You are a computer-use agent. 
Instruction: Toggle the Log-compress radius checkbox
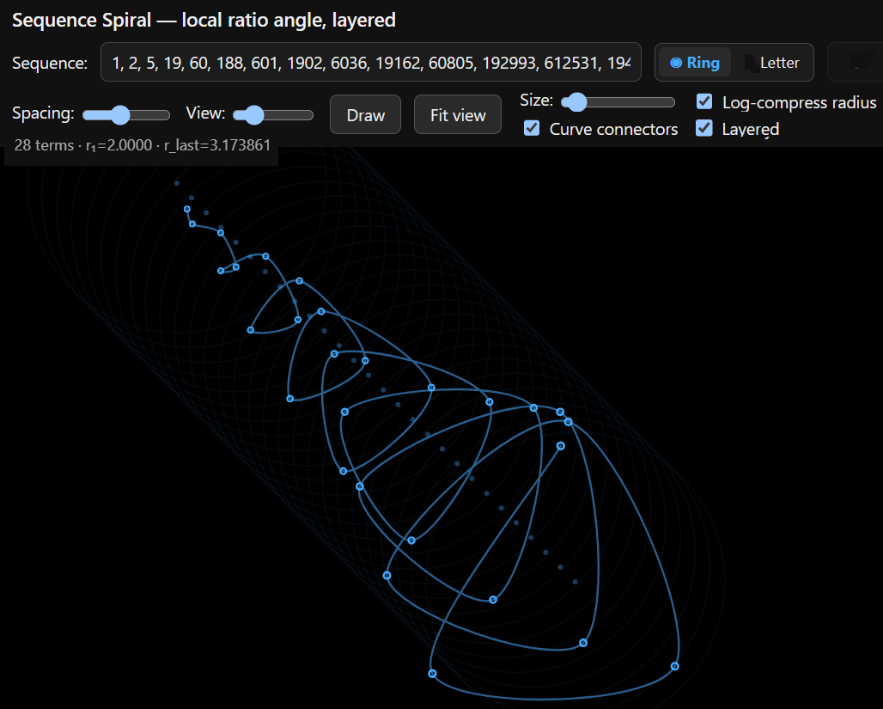(704, 101)
